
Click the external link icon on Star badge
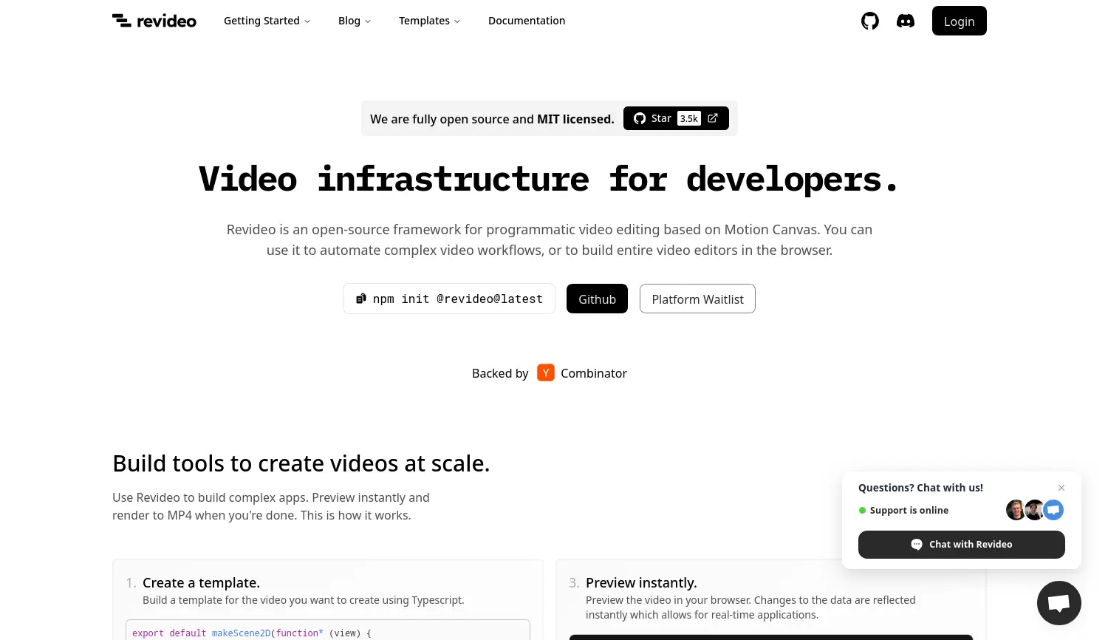click(712, 118)
